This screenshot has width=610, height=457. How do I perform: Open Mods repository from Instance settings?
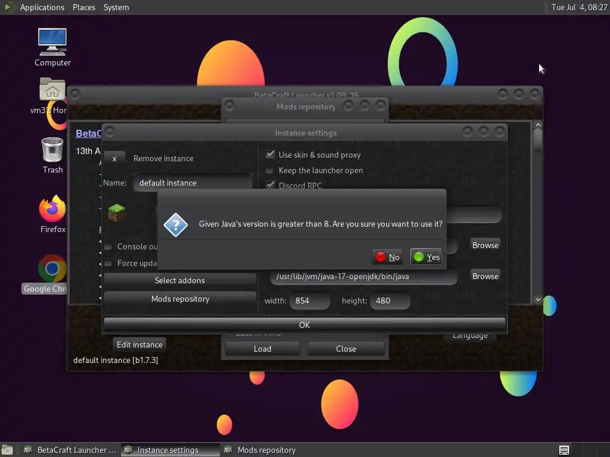pos(180,299)
